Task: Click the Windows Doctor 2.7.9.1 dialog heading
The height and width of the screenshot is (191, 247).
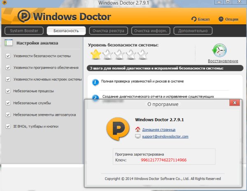Action: pyautogui.click(x=159, y=120)
